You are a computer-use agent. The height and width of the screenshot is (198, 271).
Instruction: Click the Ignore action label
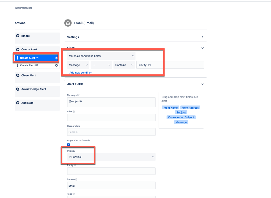25,36
